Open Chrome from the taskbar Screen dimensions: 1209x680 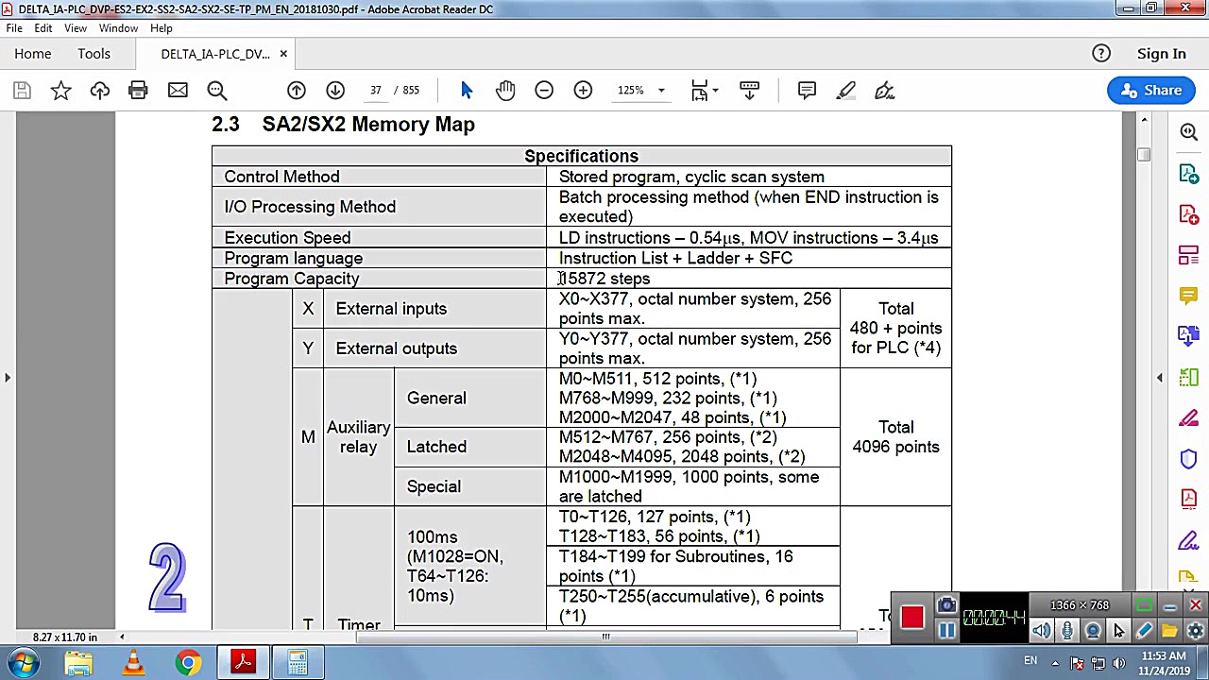pyautogui.click(x=188, y=663)
